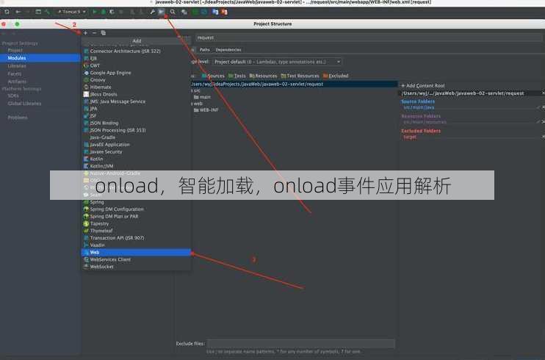Click the Copy module icon
Viewport: 545px width, 360px height.
pos(104,33)
